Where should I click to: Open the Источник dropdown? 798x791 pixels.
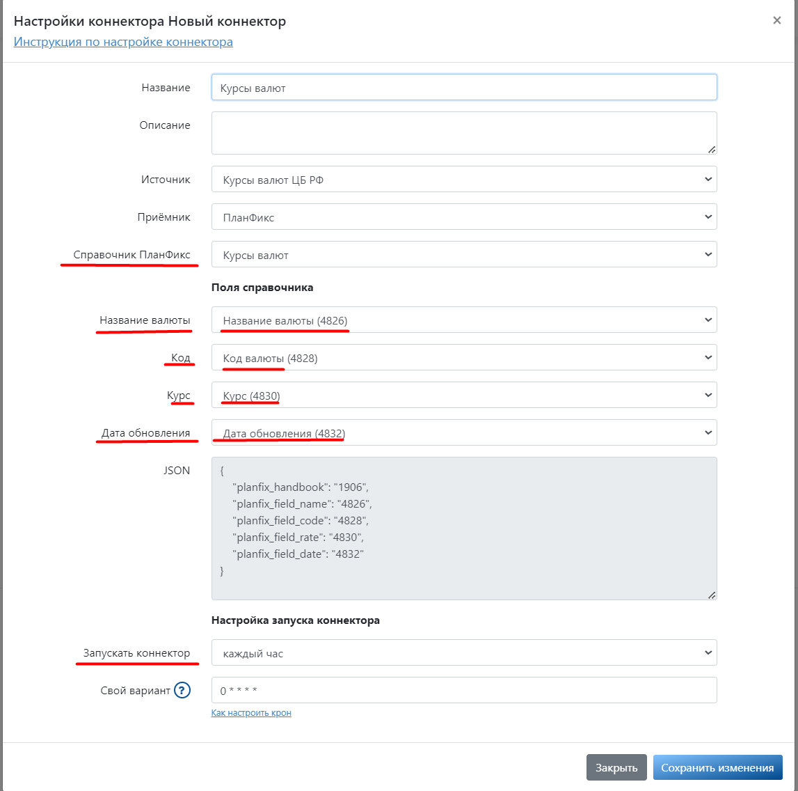(x=464, y=179)
